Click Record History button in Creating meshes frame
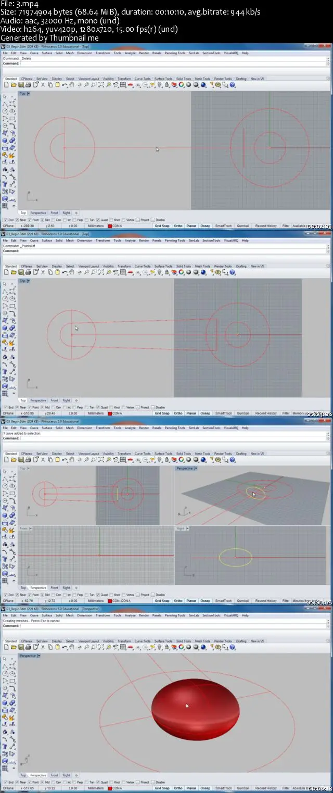Viewport: 333px width, 793px height. (x=266, y=788)
